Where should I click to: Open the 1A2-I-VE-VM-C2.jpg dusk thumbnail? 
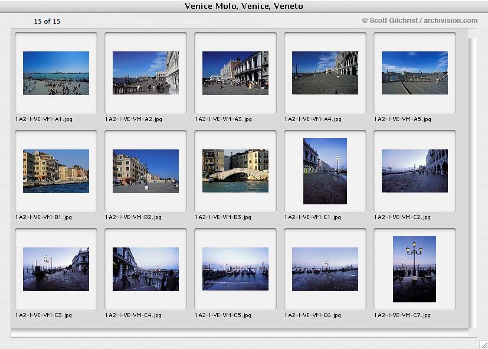[x=415, y=171]
